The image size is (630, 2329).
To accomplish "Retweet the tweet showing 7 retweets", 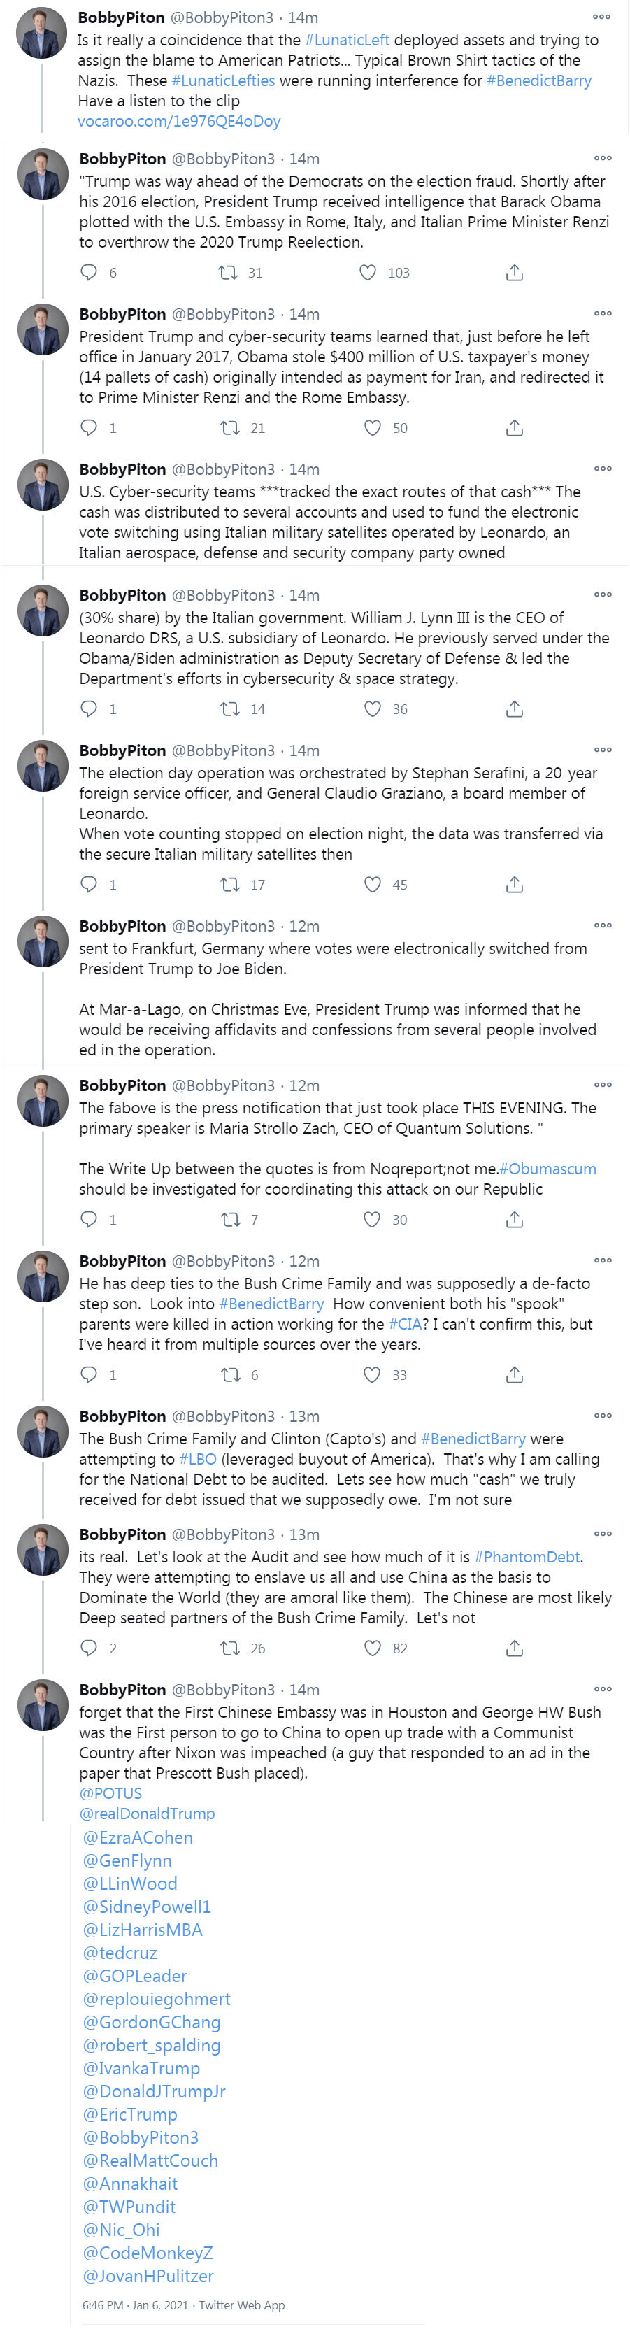I will (x=229, y=1220).
